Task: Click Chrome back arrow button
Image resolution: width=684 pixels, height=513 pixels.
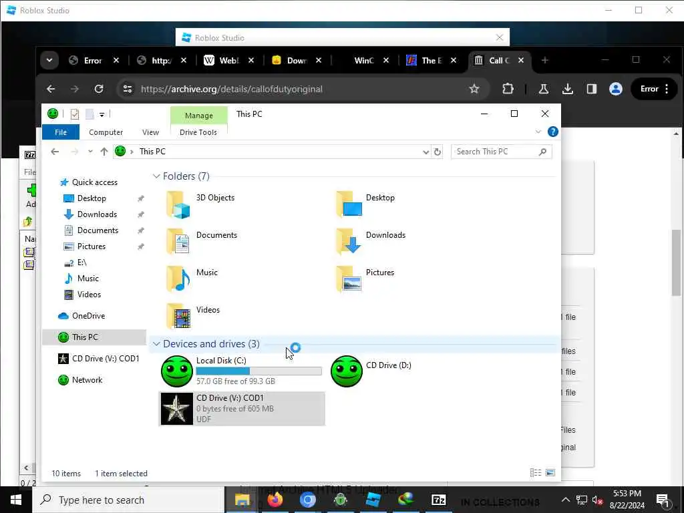Action: [51, 89]
